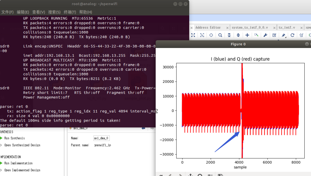Image resolution: width=311 pixels, height=176 pixels.
Task: Activate the Zoom In magnifier tool
Action: [x=220, y=35]
